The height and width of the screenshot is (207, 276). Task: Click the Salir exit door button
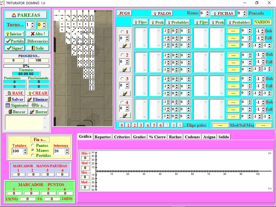click(x=37, y=48)
